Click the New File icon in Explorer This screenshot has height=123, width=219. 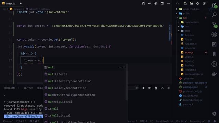coord(185,3)
